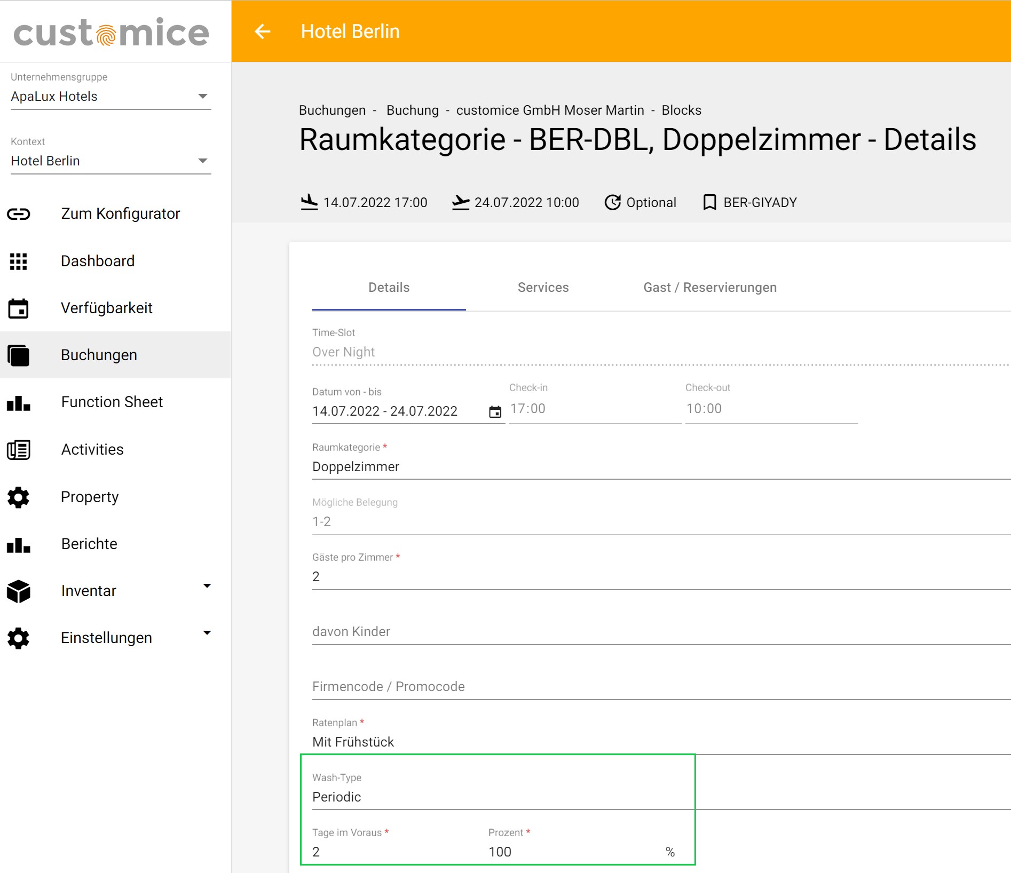This screenshot has width=1011, height=873.
Task: Click the Property gear icon
Action: point(19,497)
